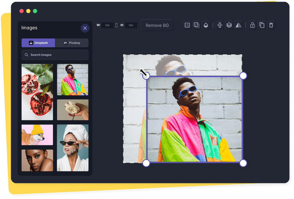Click the search magnifier in the Images panel

coord(26,55)
